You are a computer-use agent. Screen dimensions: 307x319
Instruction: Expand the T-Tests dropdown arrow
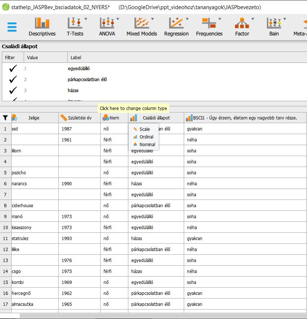[x=86, y=19]
